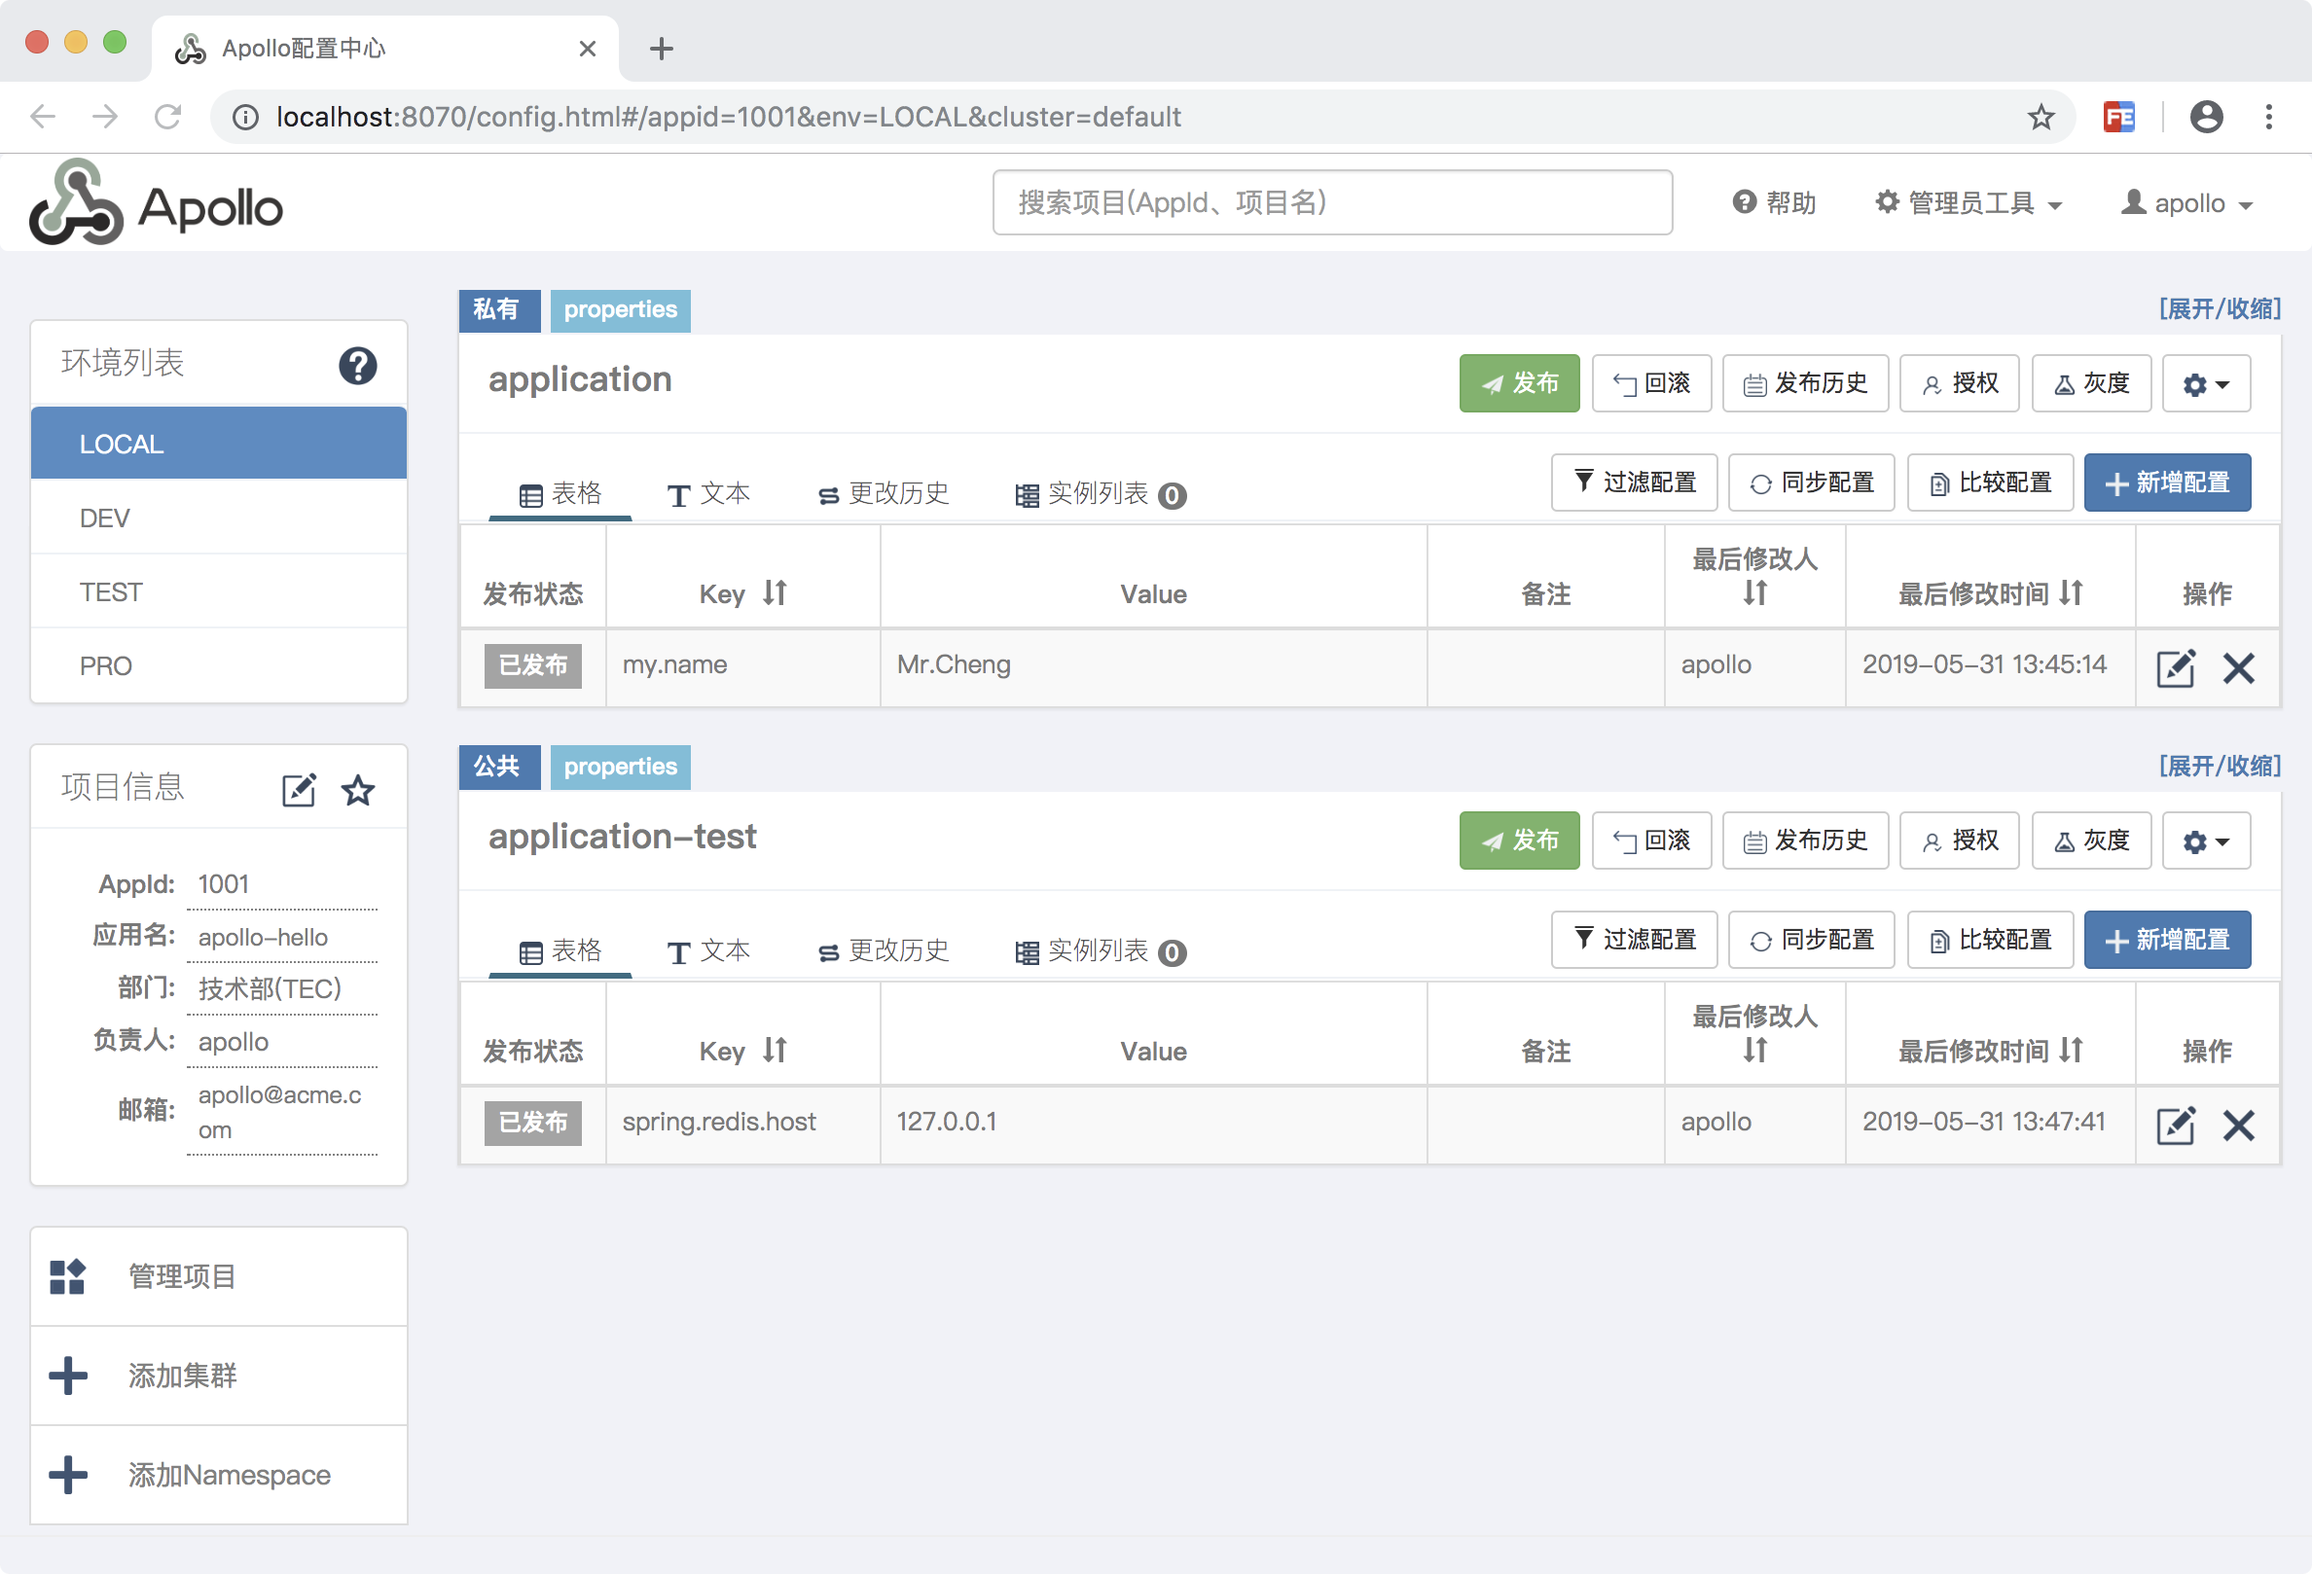
Task: Select the DEV environment
Action: point(219,517)
